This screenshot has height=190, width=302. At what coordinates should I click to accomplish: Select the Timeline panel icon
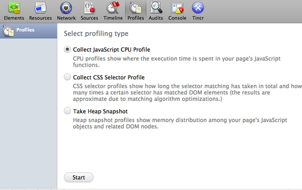click(113, 8)
